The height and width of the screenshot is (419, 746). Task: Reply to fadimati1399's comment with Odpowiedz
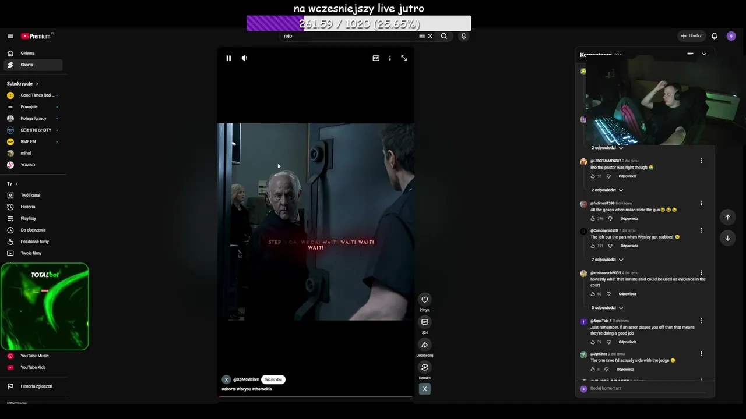click(629, 219)
